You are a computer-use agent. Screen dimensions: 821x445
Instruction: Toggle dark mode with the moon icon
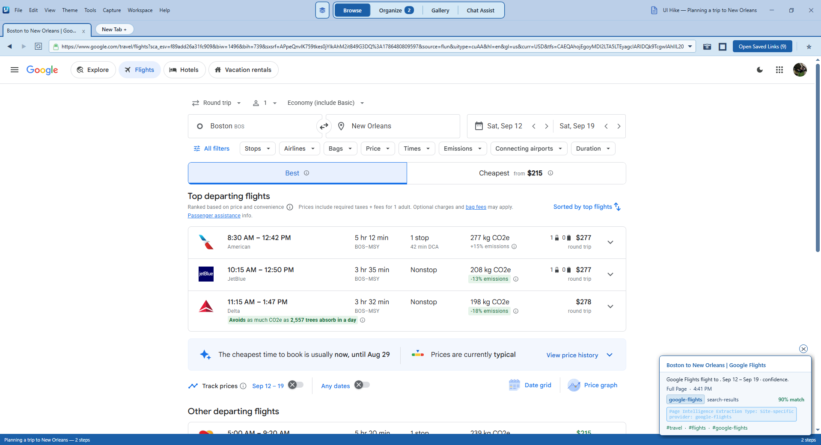[x=760, y=70]
